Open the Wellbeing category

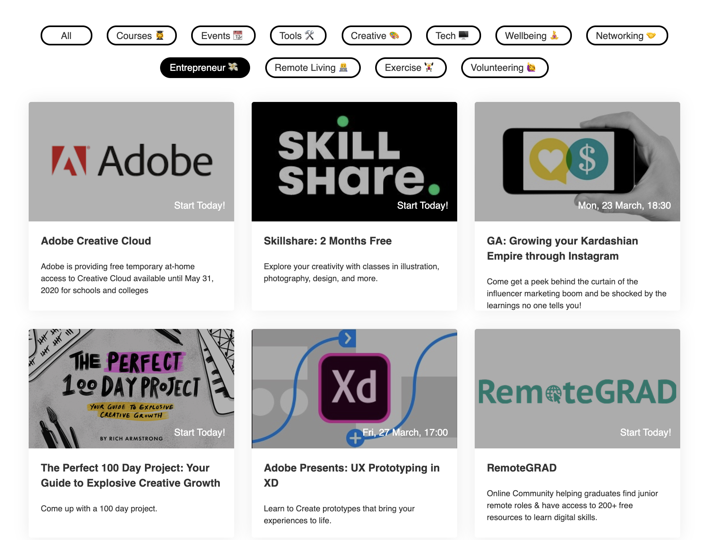(533, 36)
